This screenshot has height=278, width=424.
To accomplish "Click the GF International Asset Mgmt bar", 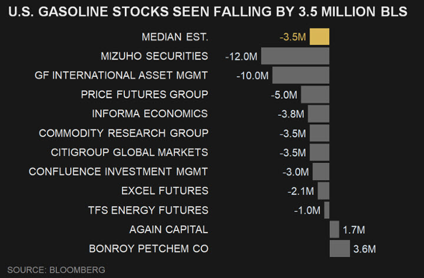I will tap(300, 76).
